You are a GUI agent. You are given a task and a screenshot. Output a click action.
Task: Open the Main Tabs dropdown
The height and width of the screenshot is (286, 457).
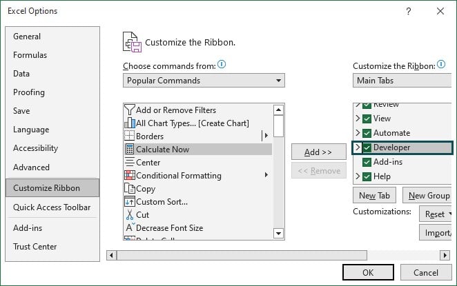coord(402,81)
